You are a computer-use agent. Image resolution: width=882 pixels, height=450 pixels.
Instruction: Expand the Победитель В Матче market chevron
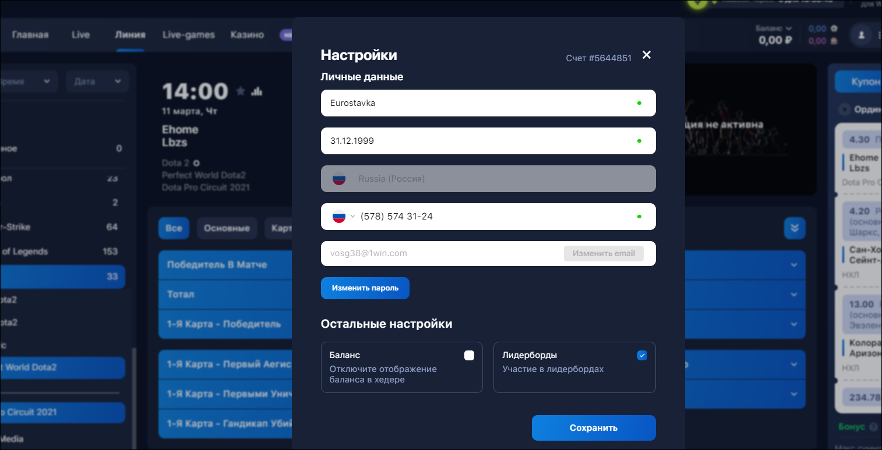(x=793, y=265)
